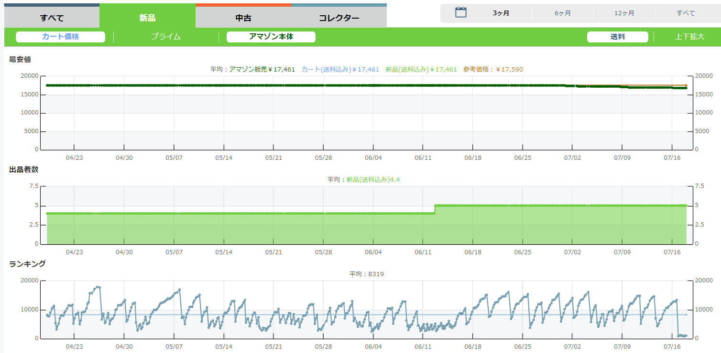721x353 pixels.
Task: Toggle the アマゾン本体 filter
Action: [x=271, y=37]
